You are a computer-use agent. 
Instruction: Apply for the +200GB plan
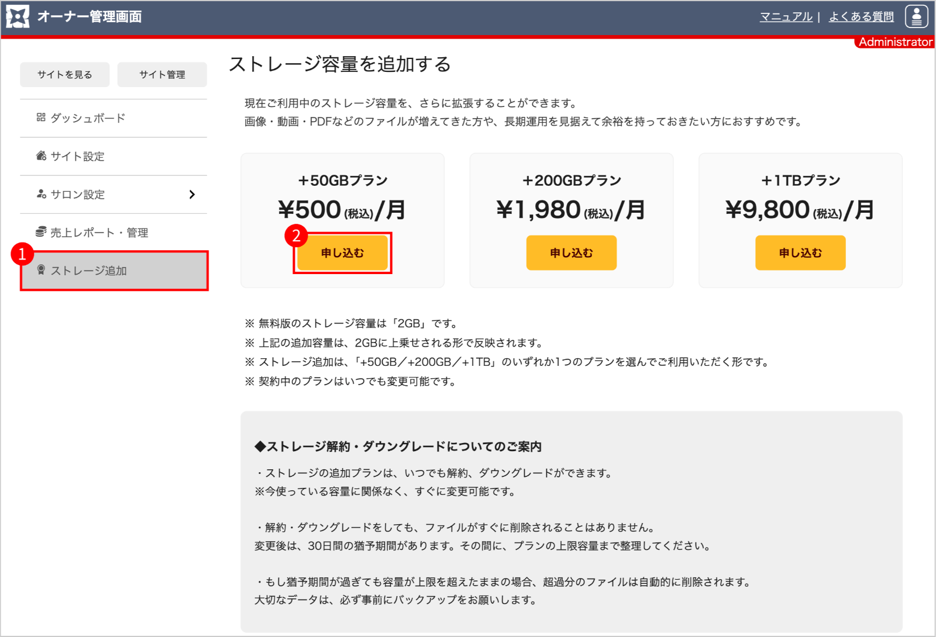[x=571, y=253]
